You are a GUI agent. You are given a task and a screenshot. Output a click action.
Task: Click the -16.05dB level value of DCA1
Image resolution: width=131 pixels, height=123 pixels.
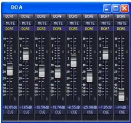10,107
